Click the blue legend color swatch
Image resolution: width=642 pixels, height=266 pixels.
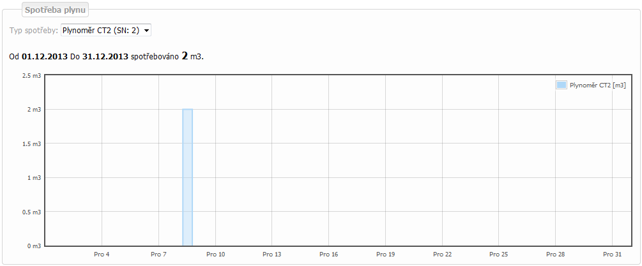[562, 85]
